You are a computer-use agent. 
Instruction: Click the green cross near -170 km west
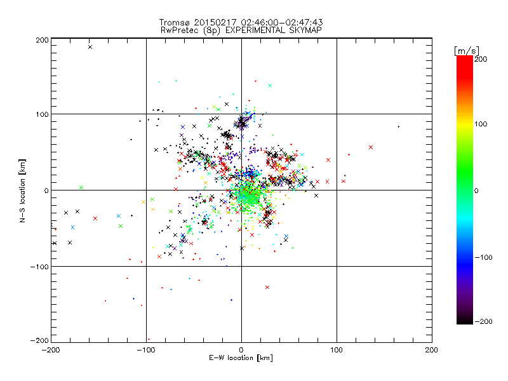point(81,187)
